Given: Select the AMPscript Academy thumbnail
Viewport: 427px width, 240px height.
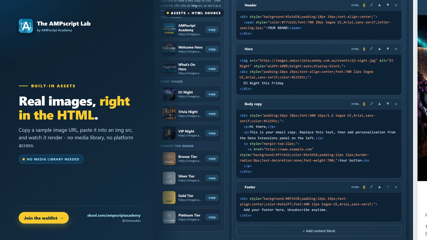Looking at the screenshot, I should click(169, 30).
